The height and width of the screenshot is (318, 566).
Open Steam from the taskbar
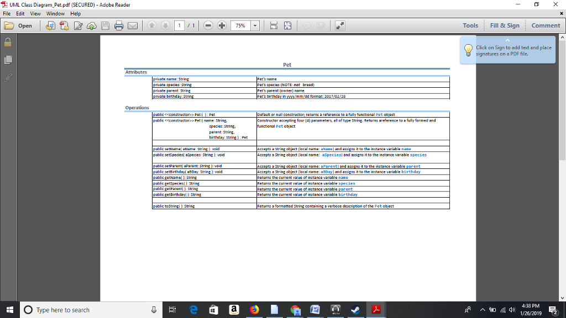(x=355, y=310)
